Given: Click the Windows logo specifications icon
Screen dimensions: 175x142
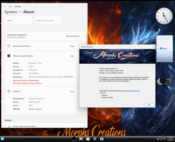Looking at the screenshot, I should pos(9,56).
